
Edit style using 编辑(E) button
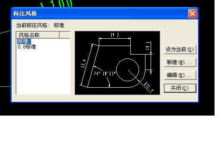coord(180,75)
